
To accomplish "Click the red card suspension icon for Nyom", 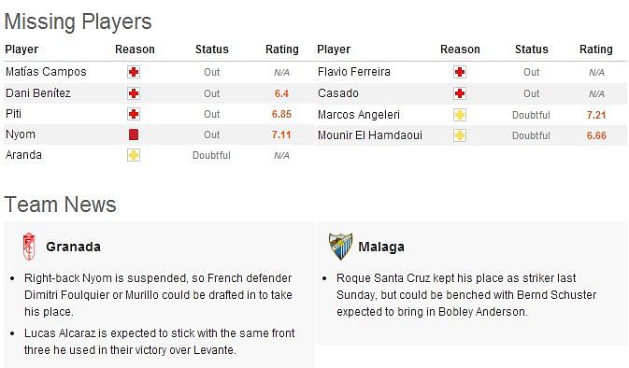I will point(134,134).
